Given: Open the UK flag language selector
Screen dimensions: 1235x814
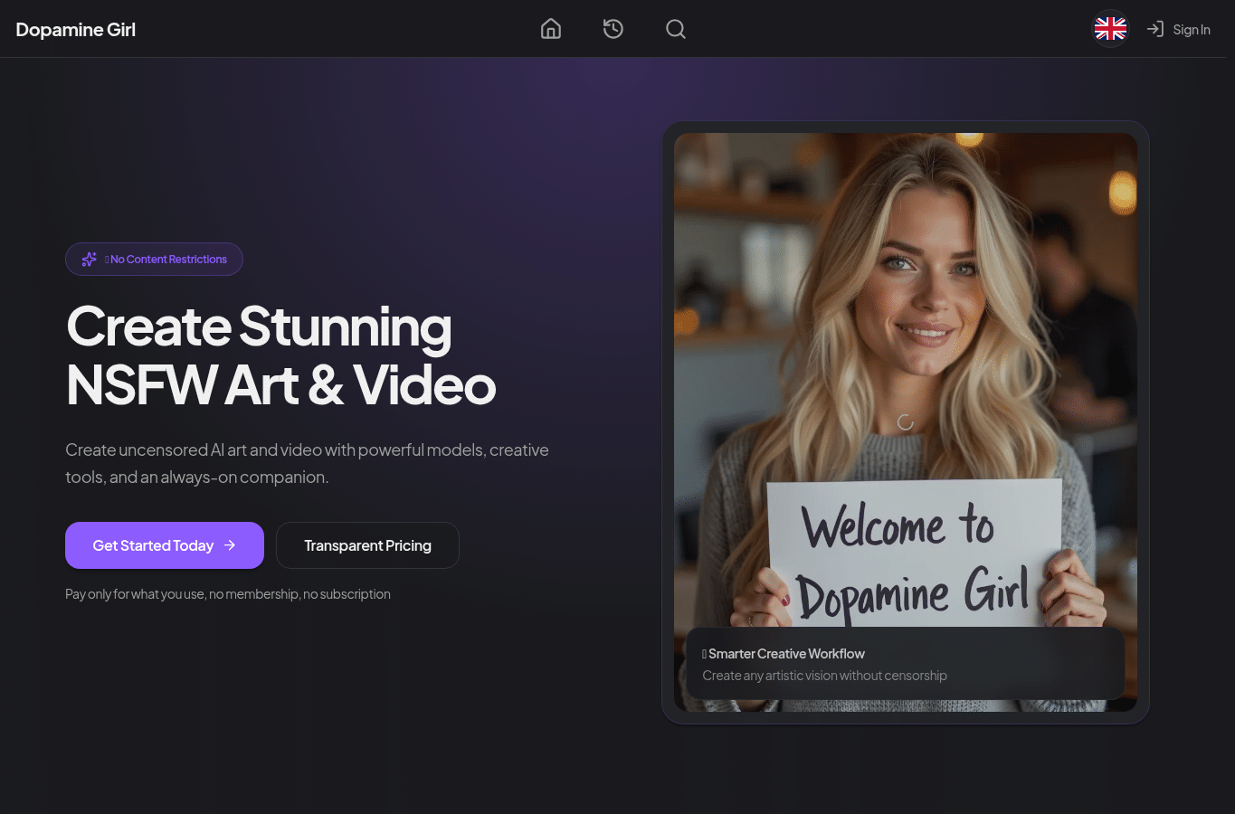Looking at the screenshot, I should [1110, 29].
